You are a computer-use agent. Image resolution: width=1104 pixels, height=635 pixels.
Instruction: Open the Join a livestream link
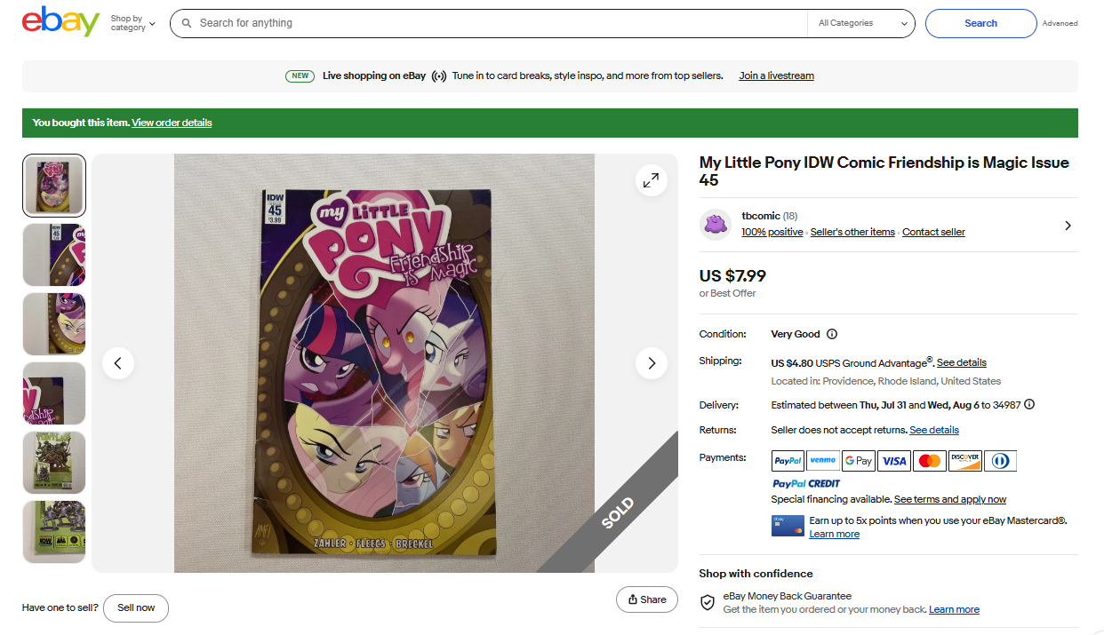tap(776, 75)
